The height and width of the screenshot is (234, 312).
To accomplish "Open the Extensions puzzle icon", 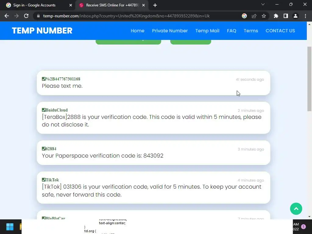I will 276,16.
